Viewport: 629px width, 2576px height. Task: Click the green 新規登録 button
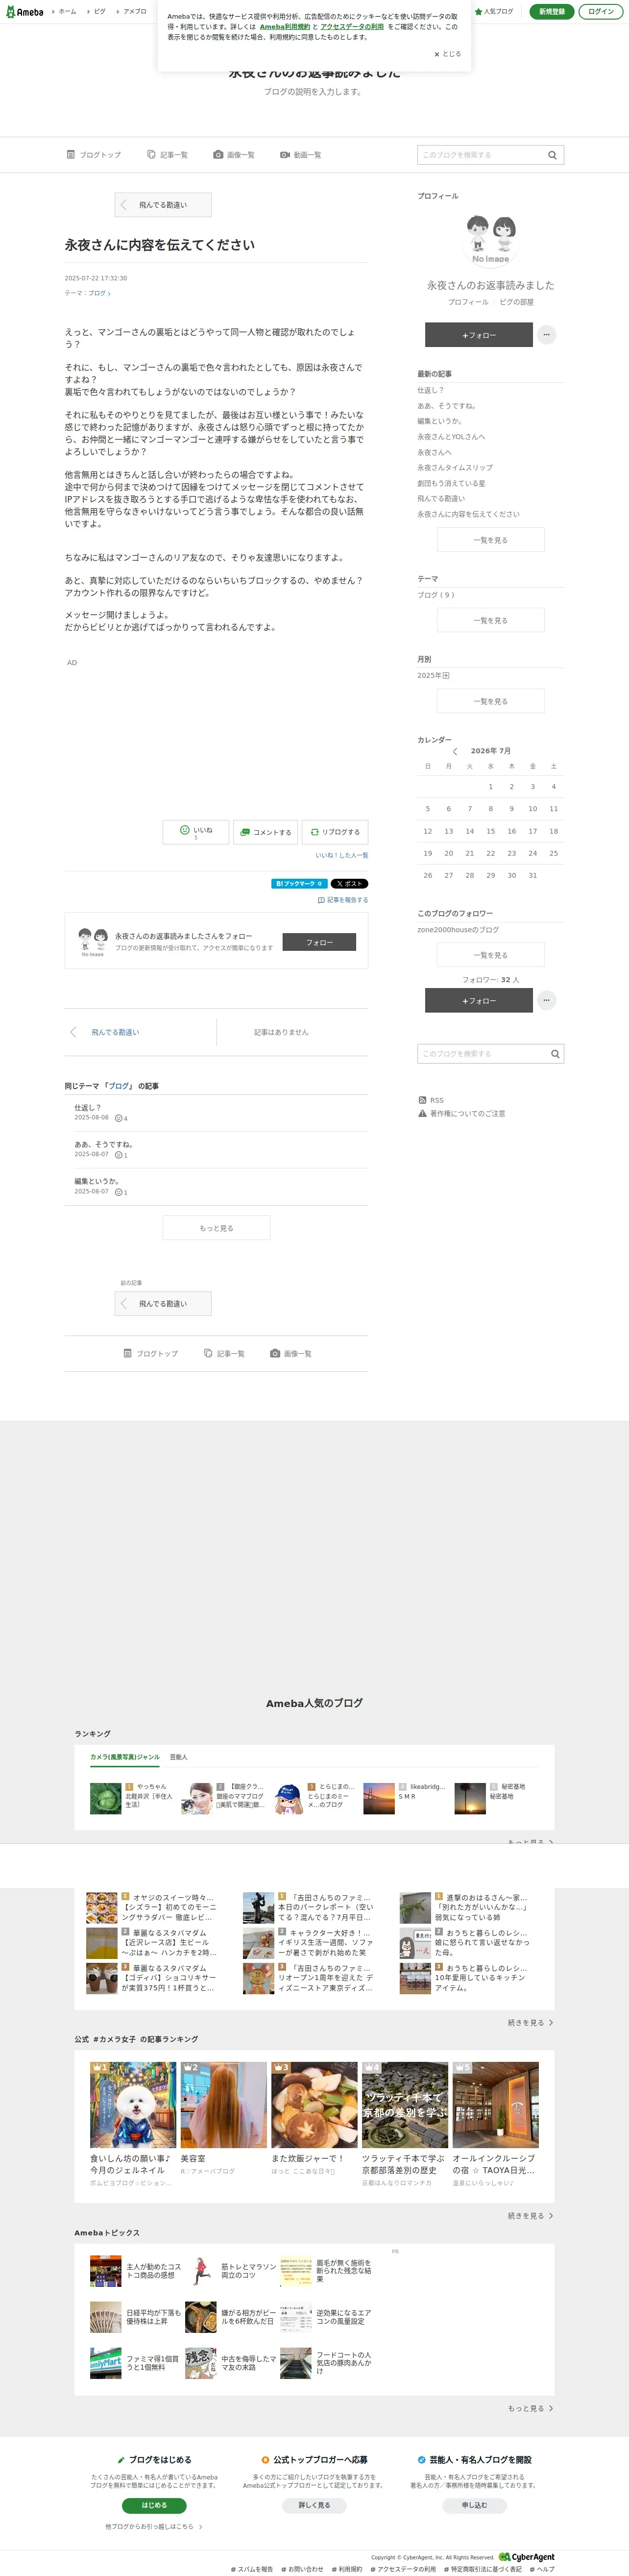tap(552, 11)
